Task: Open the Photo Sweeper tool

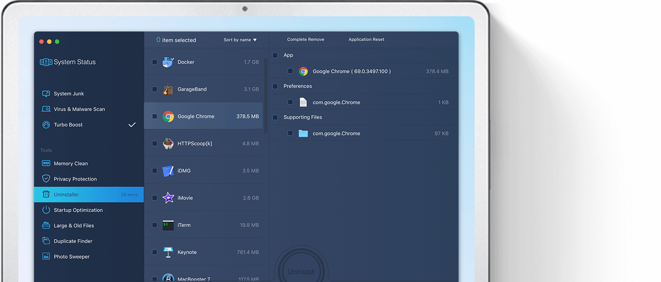Action: [71, 256]
